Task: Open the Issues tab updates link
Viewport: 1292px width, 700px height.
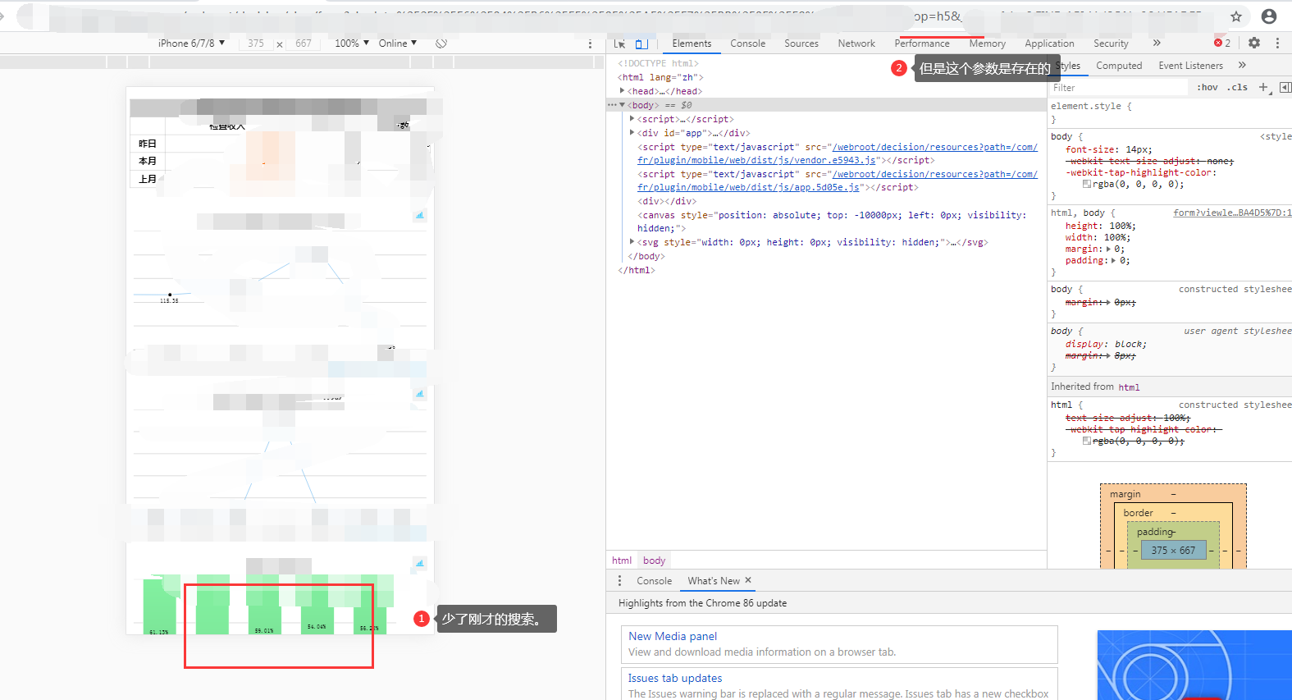Action: [x=675, y=678]
